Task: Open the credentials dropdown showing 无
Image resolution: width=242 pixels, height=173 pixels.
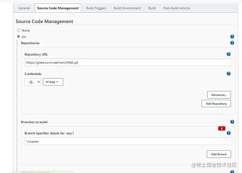Action: pyautogui.click(x=33, y=82)
